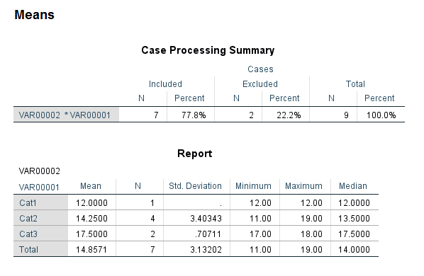The width and height of the screenshot is (424, 276).
Task: Click the Cat2 mean value 14.2500
Action: point(91,218)
